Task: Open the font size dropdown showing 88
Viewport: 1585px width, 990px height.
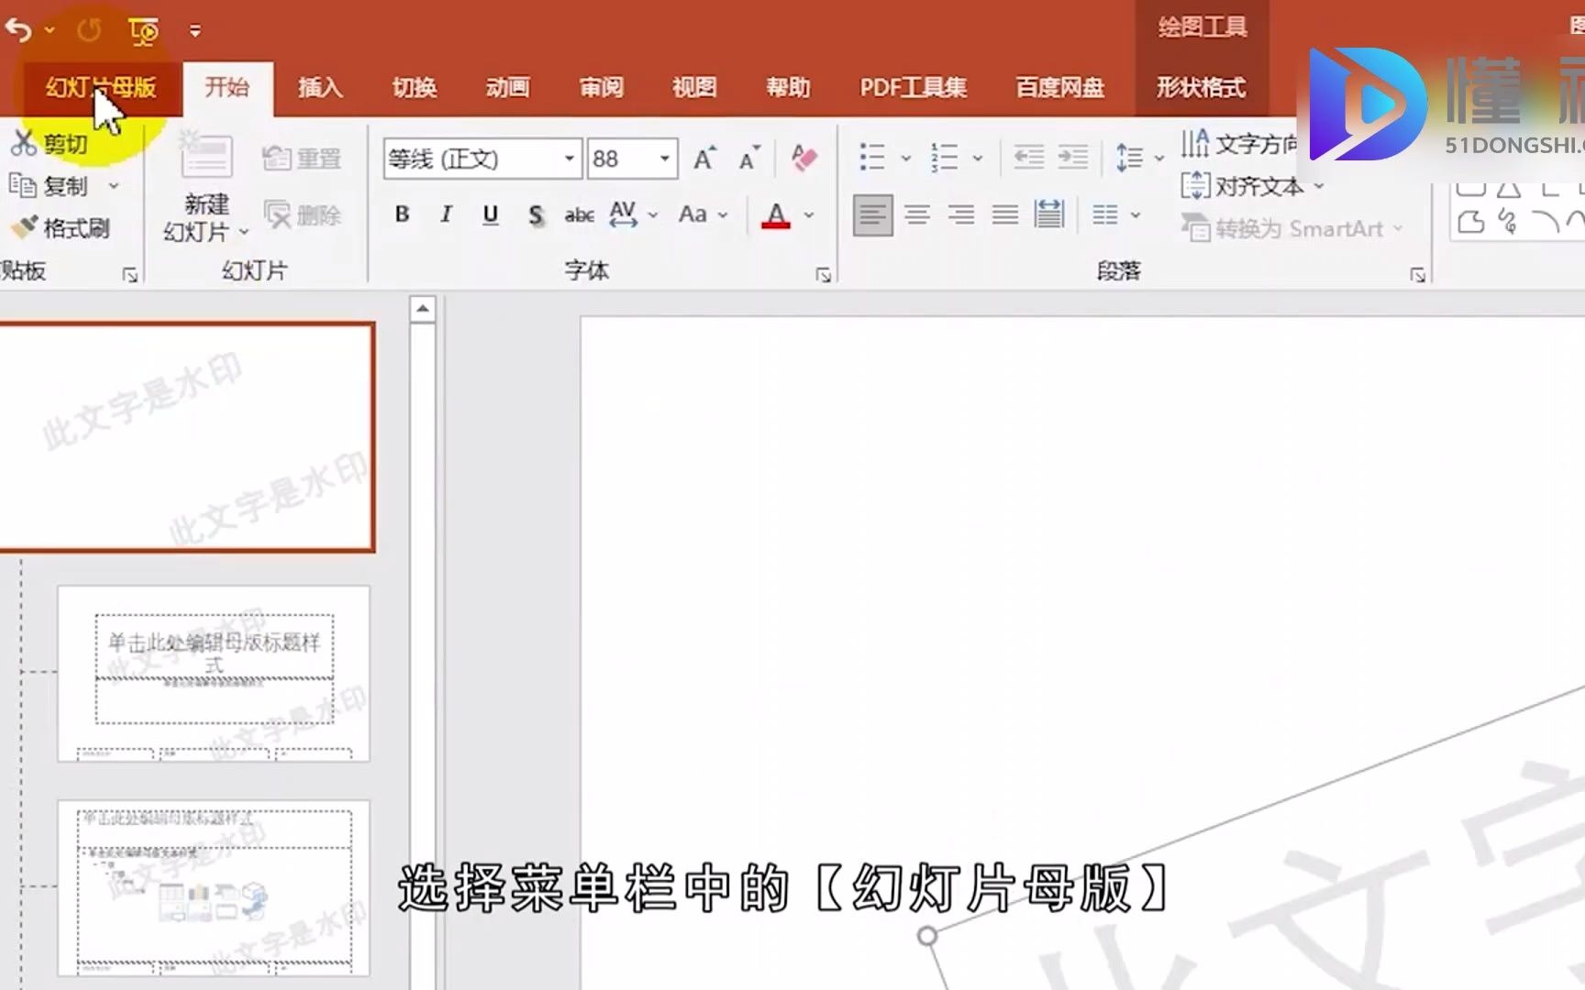Action: click(666, 158)
